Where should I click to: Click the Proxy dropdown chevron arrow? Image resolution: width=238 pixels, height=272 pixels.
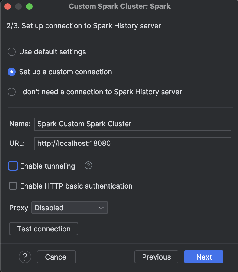101,208
